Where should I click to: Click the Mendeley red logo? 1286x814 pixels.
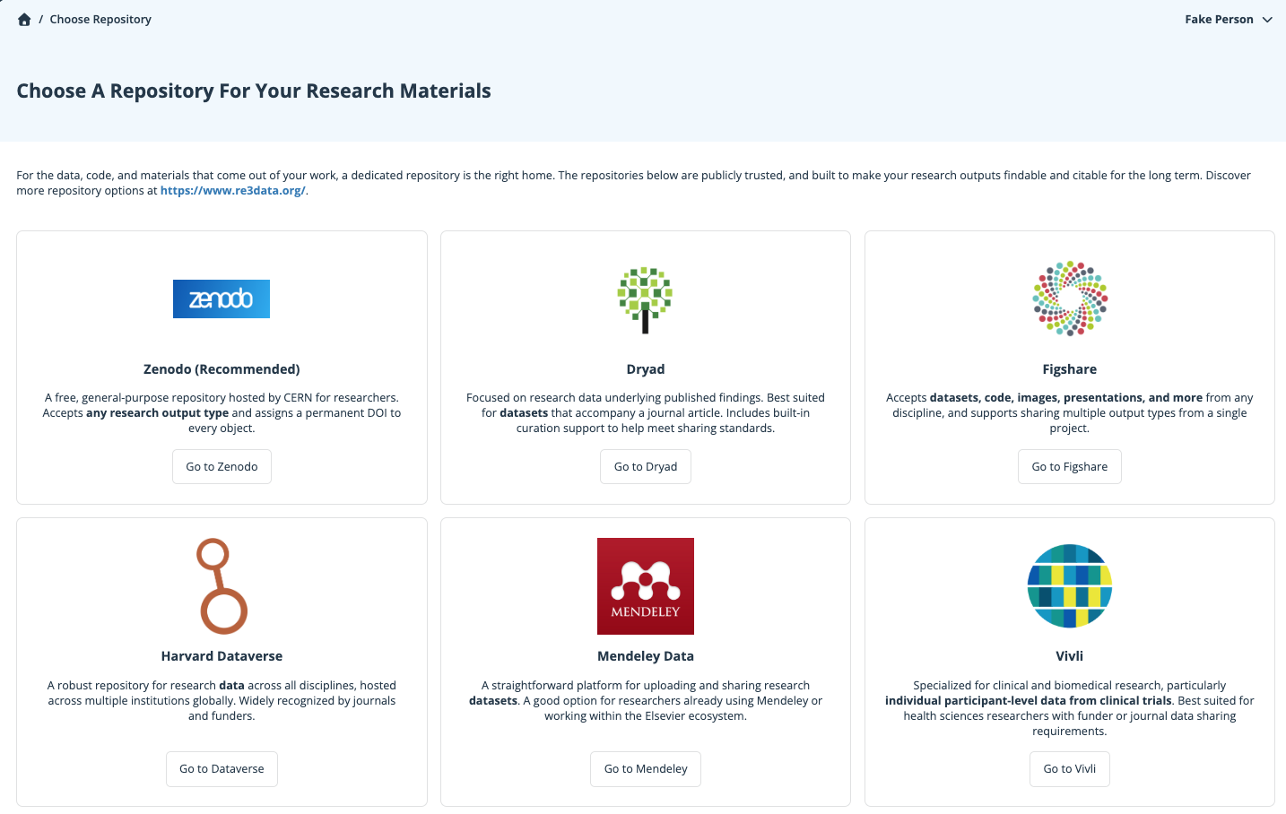pos(646,586)
